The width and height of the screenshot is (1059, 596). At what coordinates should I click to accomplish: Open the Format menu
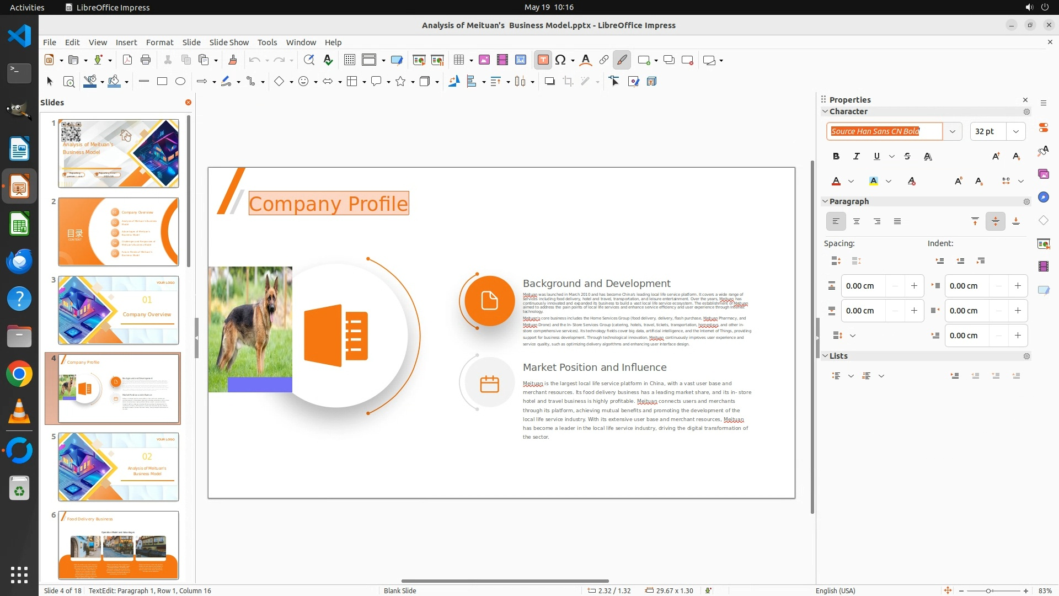click(x=159, y=42)
